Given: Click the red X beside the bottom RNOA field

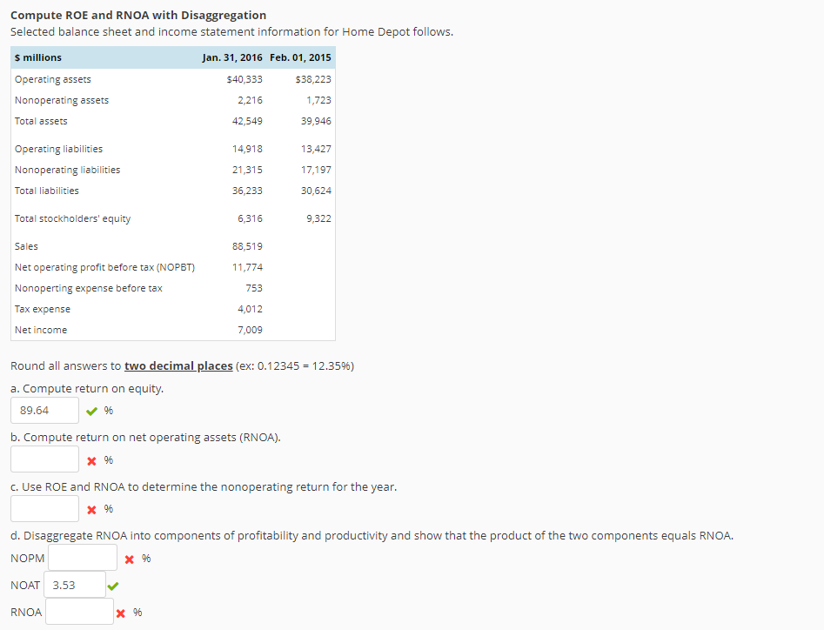Looking at the screenshot, I should [x=121, y=612].
